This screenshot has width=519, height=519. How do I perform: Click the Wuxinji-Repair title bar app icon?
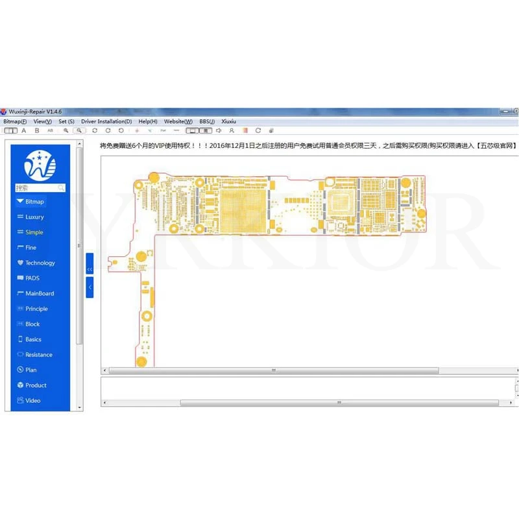[4, 112]
